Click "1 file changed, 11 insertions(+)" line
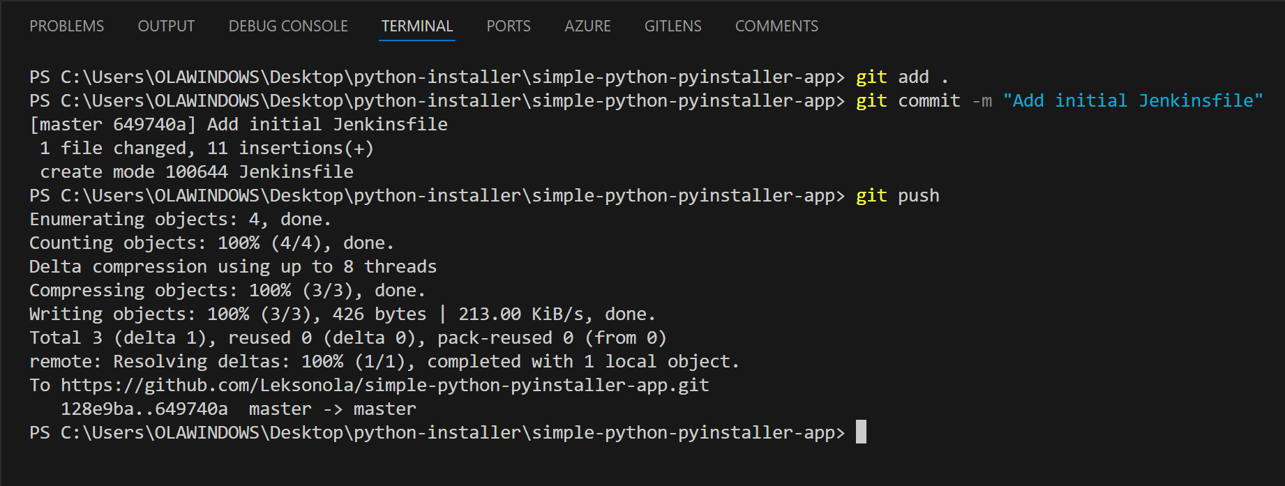Viewport: 1285px width, 486px height. click(x=207, y=148)
